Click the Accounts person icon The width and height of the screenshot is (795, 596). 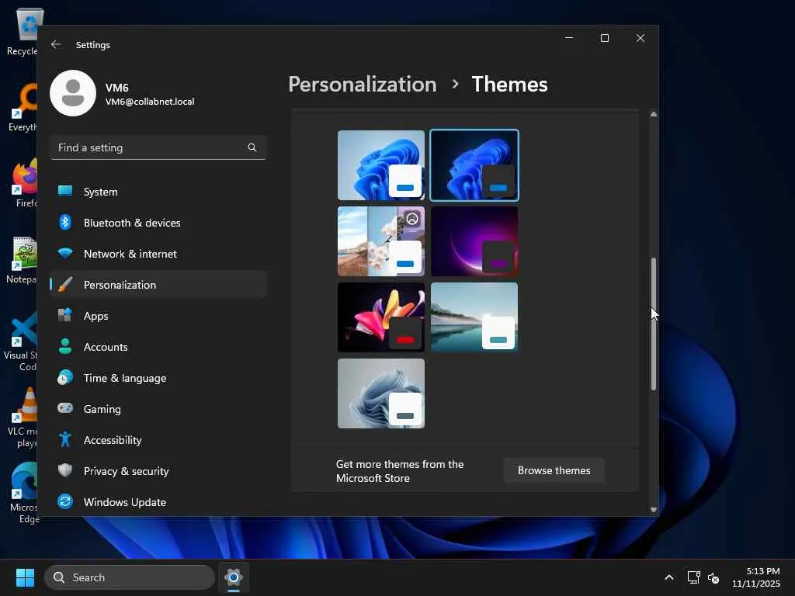65,347
